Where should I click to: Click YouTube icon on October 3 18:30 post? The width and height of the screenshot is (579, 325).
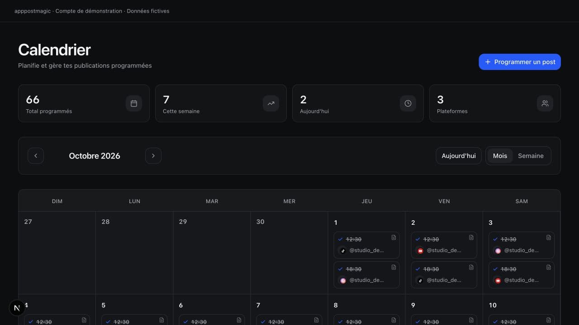498,280
